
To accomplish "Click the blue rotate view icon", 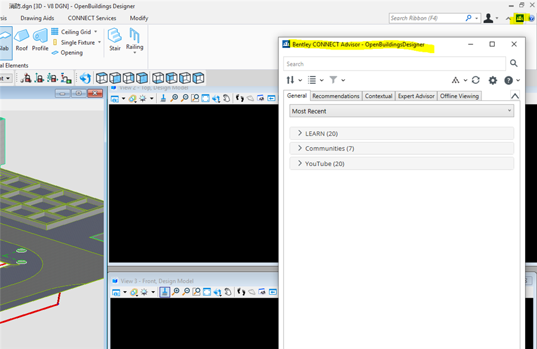I will tap(85, 78).
